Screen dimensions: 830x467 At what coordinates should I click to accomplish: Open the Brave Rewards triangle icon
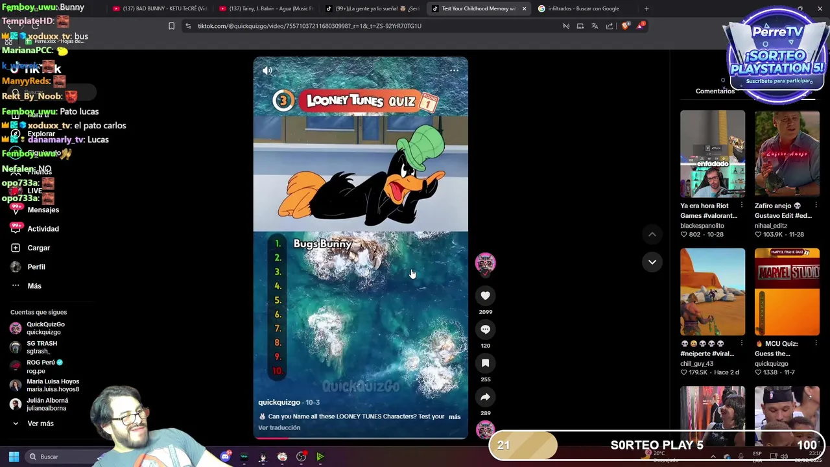click(641, 26)
